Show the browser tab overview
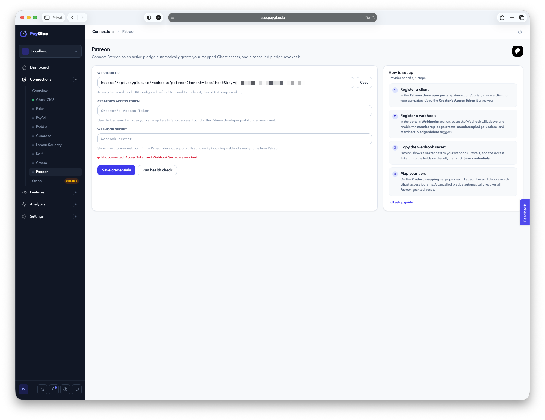 [522, 17]
